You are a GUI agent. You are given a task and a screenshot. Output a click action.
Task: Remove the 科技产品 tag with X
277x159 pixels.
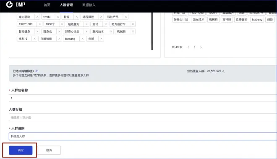pyautogui.click(x=126, y=17)
